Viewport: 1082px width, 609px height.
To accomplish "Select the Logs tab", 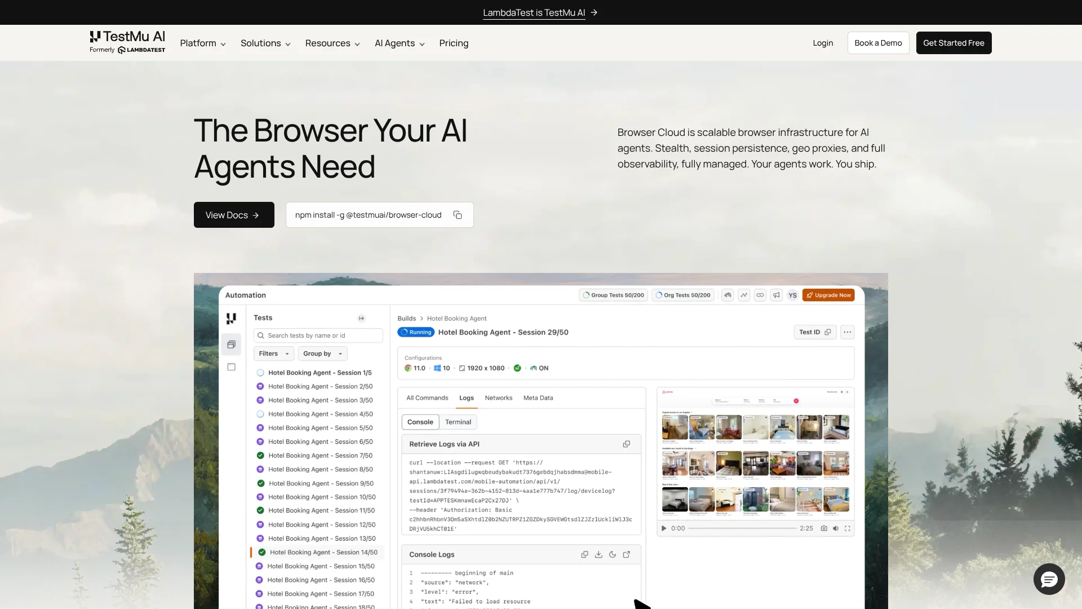I will 467,398.
